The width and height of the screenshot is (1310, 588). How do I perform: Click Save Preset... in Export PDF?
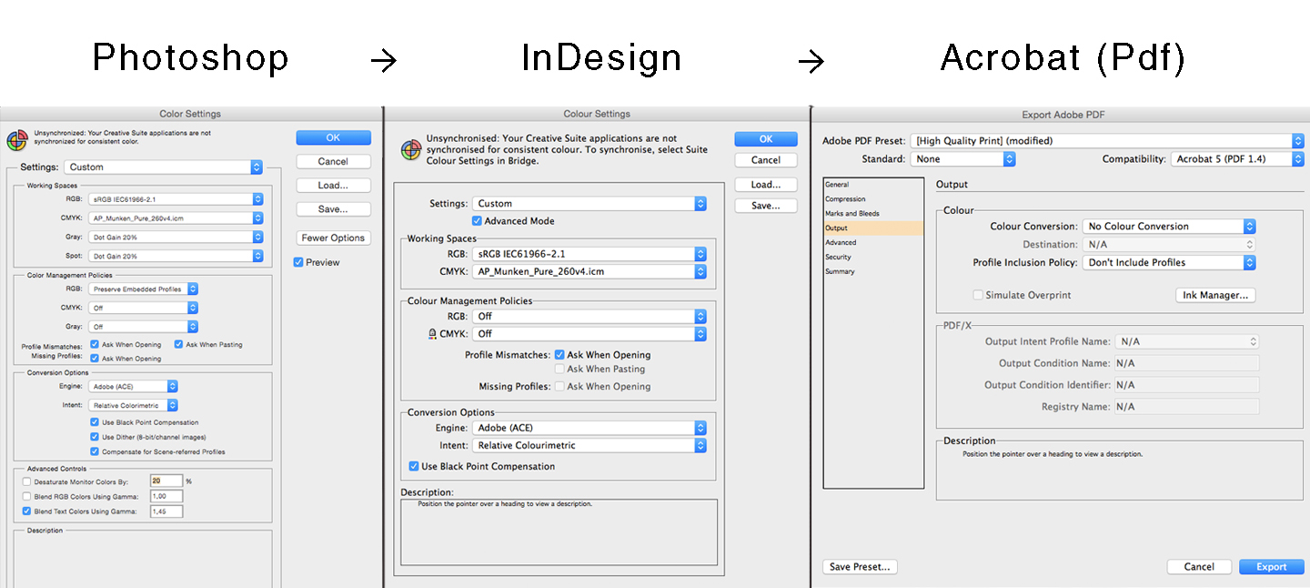point(860,567)
